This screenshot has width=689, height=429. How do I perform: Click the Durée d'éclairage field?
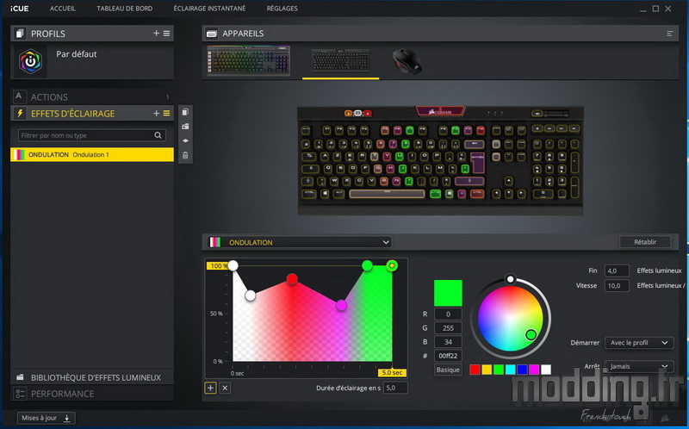pyautogui.click(x=395, y=388)
